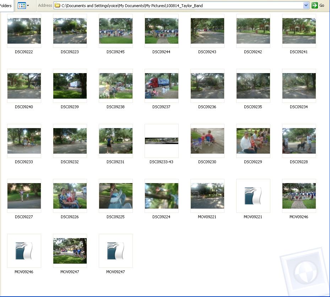Click the file name label DSC09224
This screenshot has height=297, width=330.
point(161,217)
